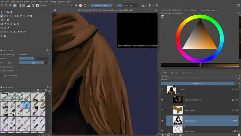This screenshot has height=136, width=241.
Task: Hide Paint Layer 8 visibility eye
Action: (x=162, y=110)
